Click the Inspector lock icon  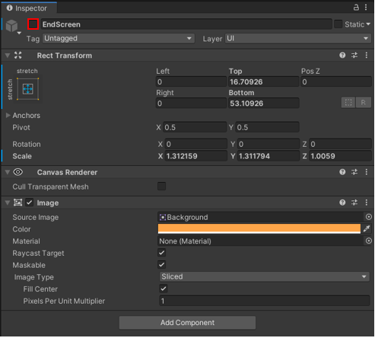pyautogui.click(x=356, y=8)
